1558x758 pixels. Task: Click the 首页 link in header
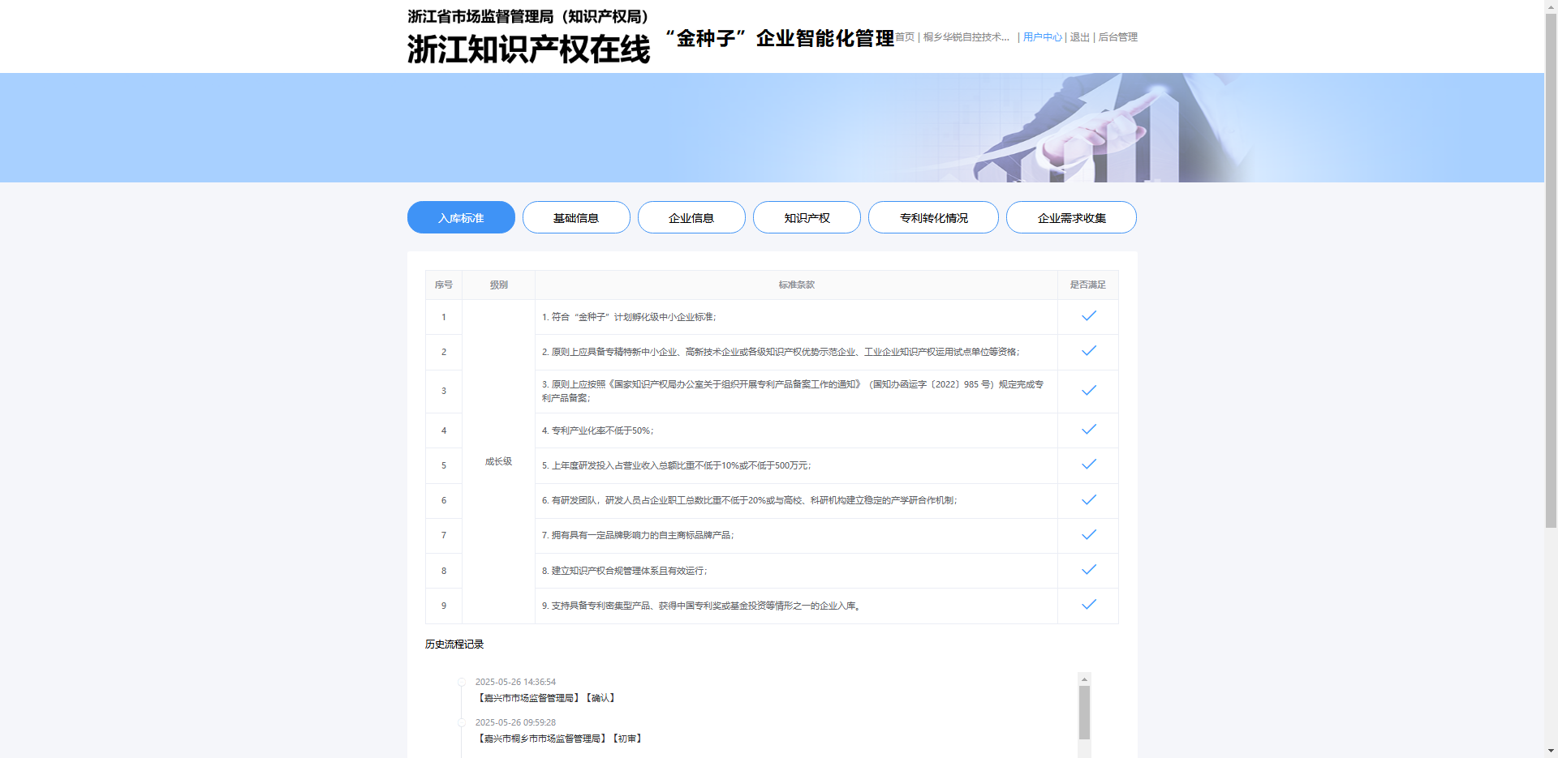click(904, 37)
